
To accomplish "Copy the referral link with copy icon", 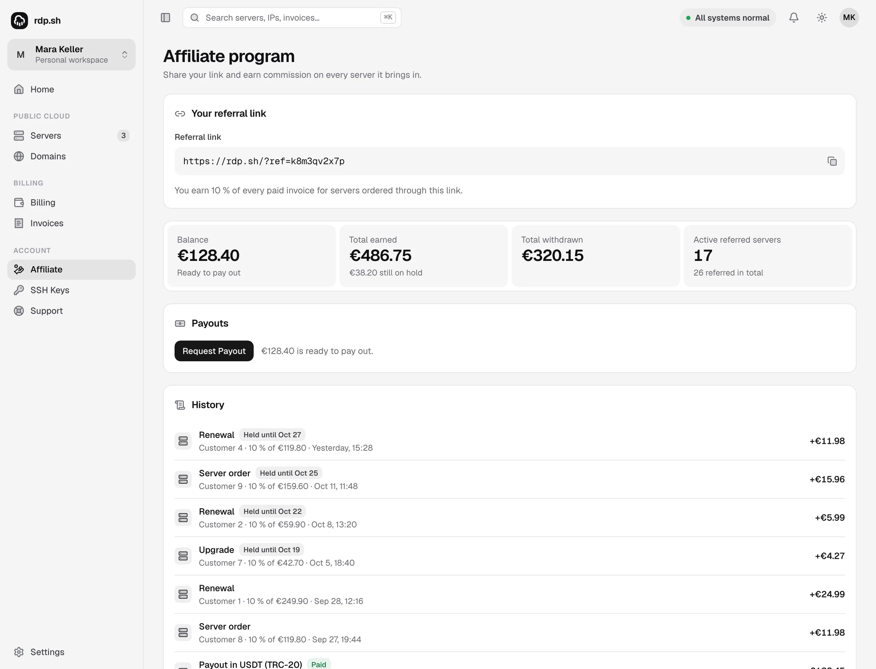I will point(832,161).
